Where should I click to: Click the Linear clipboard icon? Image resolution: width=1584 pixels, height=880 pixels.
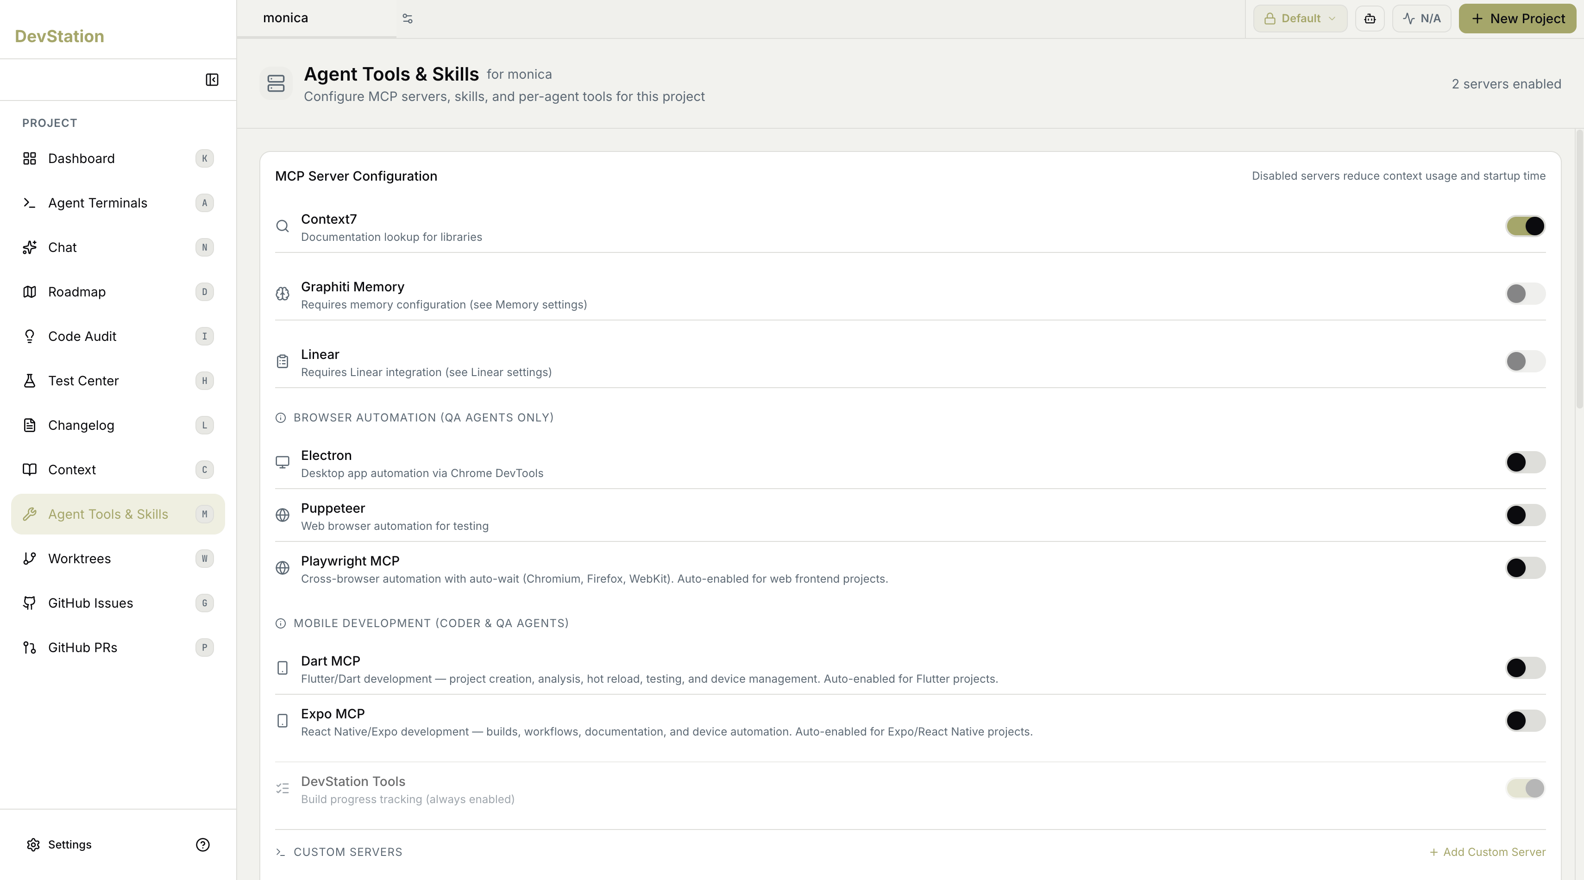[282, 362]
